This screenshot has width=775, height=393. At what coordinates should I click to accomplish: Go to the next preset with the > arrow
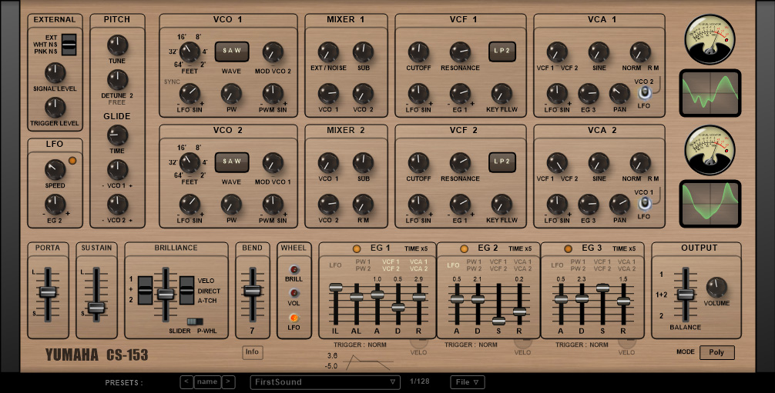point(228,382)
